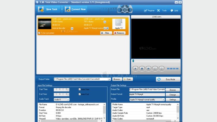
Task: Toggle the Auto Start checkbox
Action: point(79,89)
